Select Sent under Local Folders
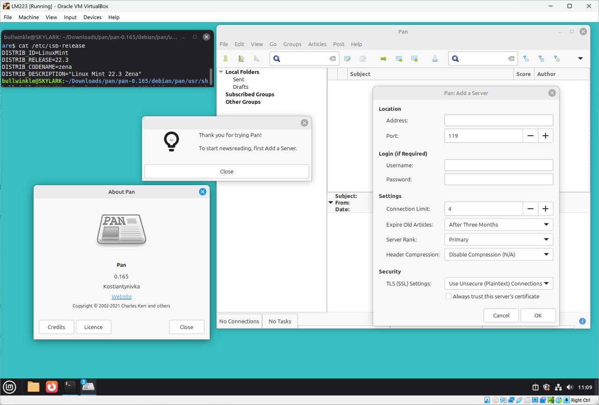The width and height of the screenshot is (599, 405). click(x=238, y=80)
